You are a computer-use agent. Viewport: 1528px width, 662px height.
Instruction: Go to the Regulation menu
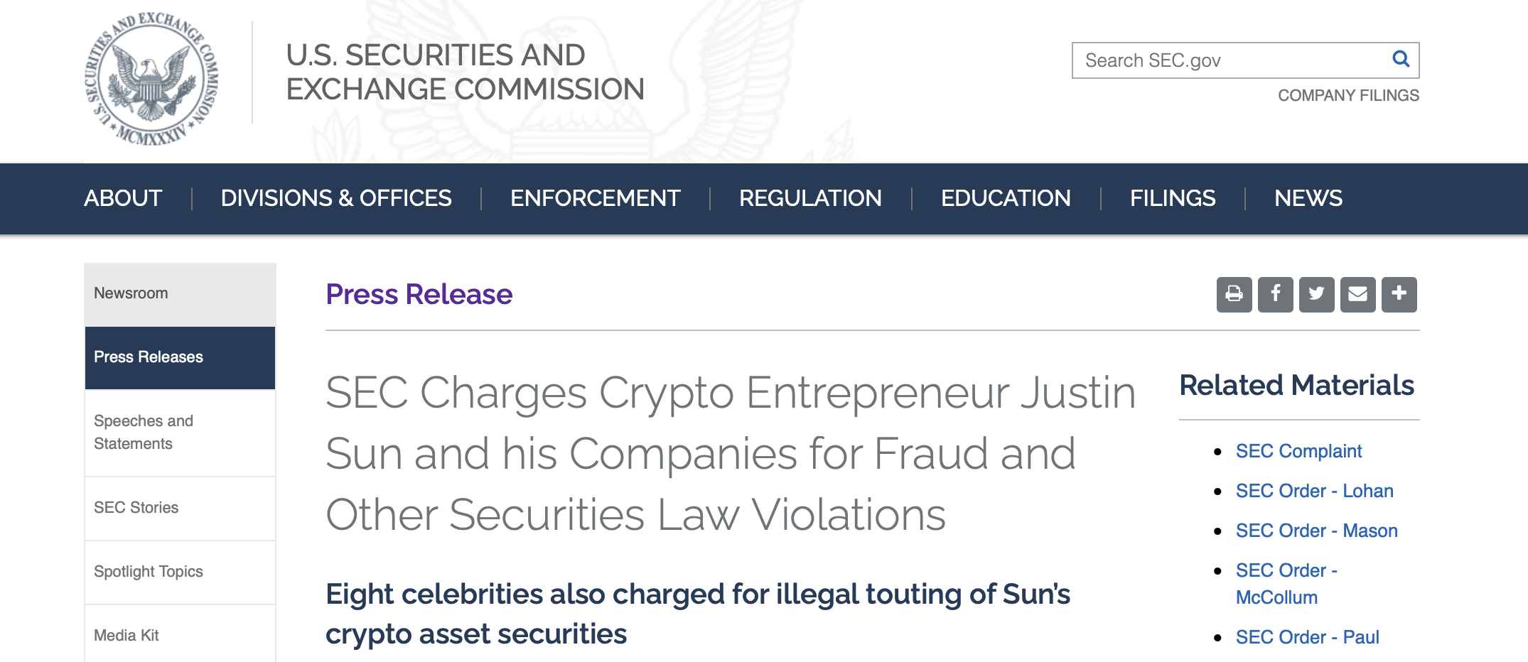[x=810, y=198]
